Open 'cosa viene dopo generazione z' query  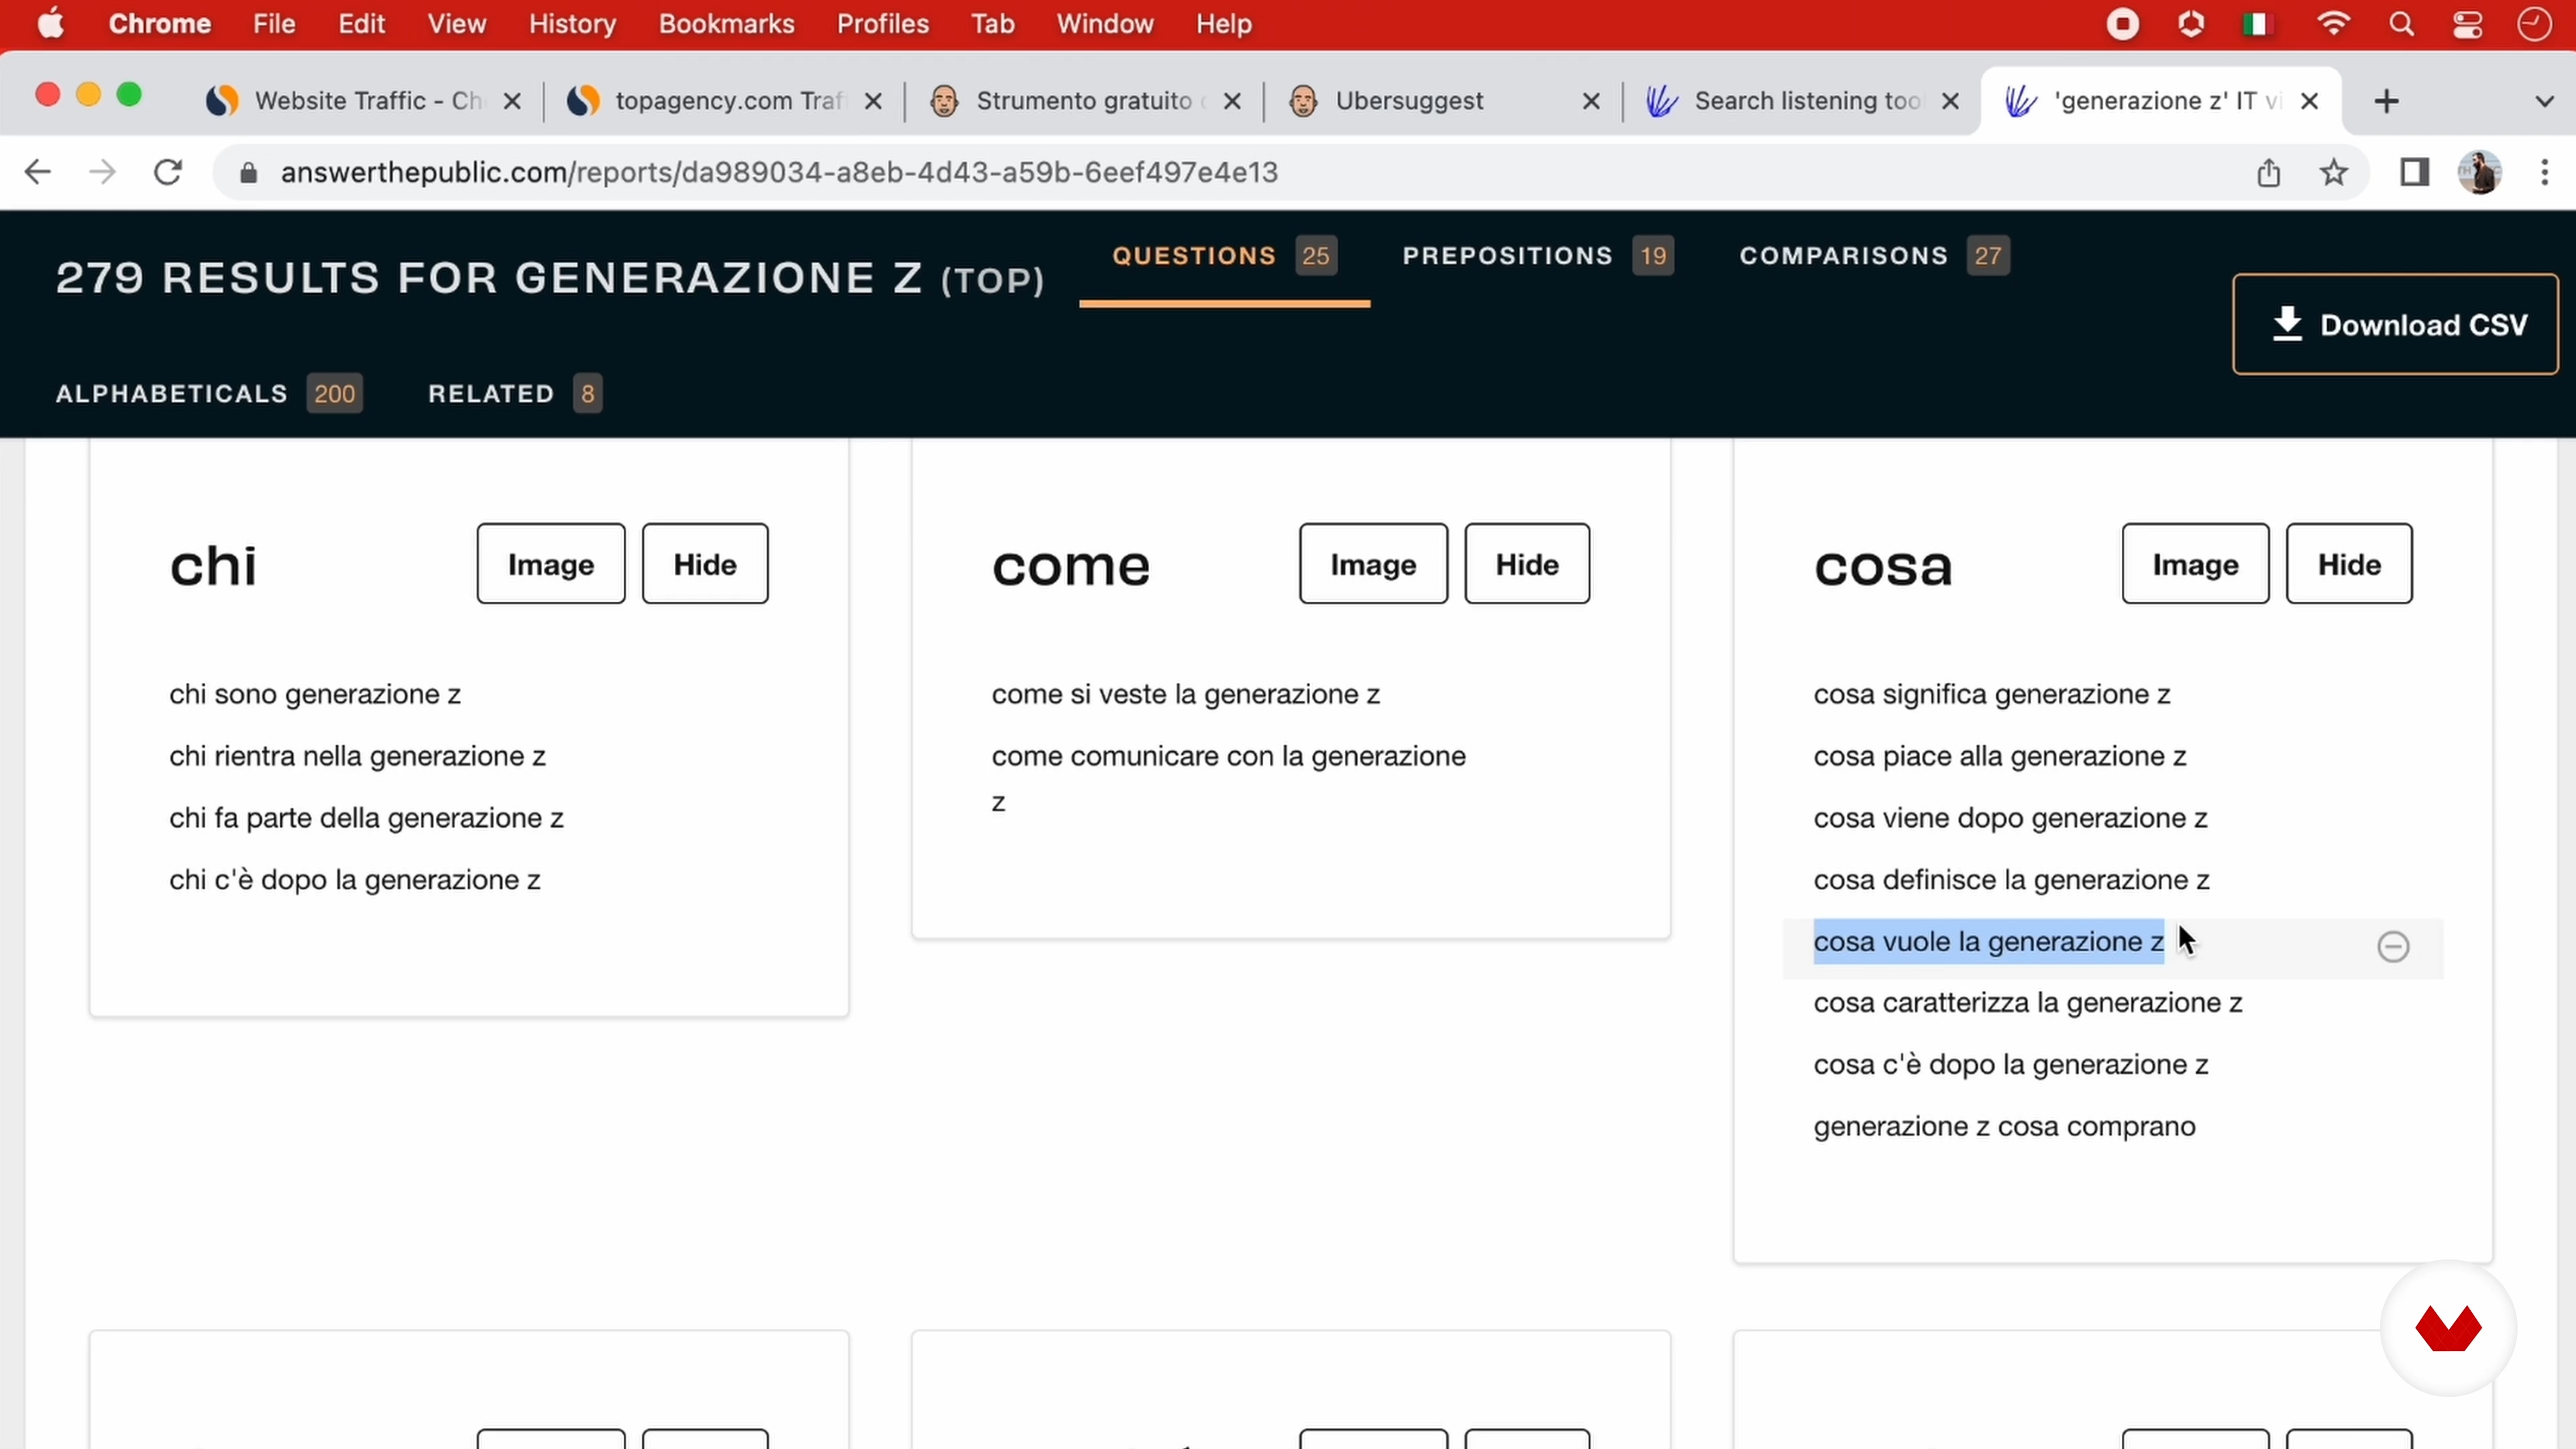2010,818
